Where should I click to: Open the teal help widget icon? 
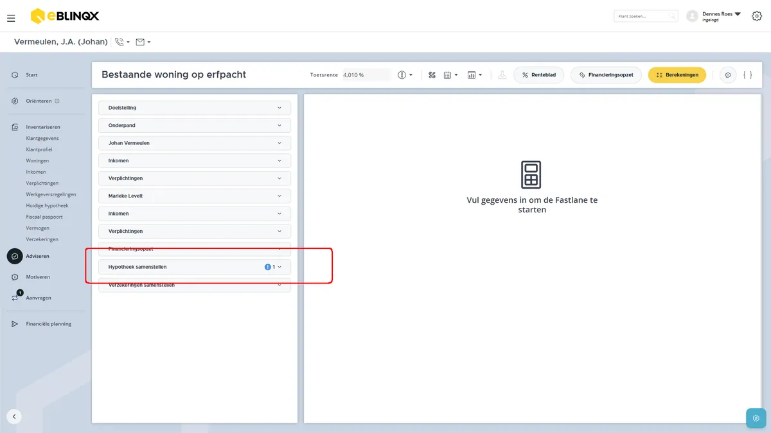point(756,418)
